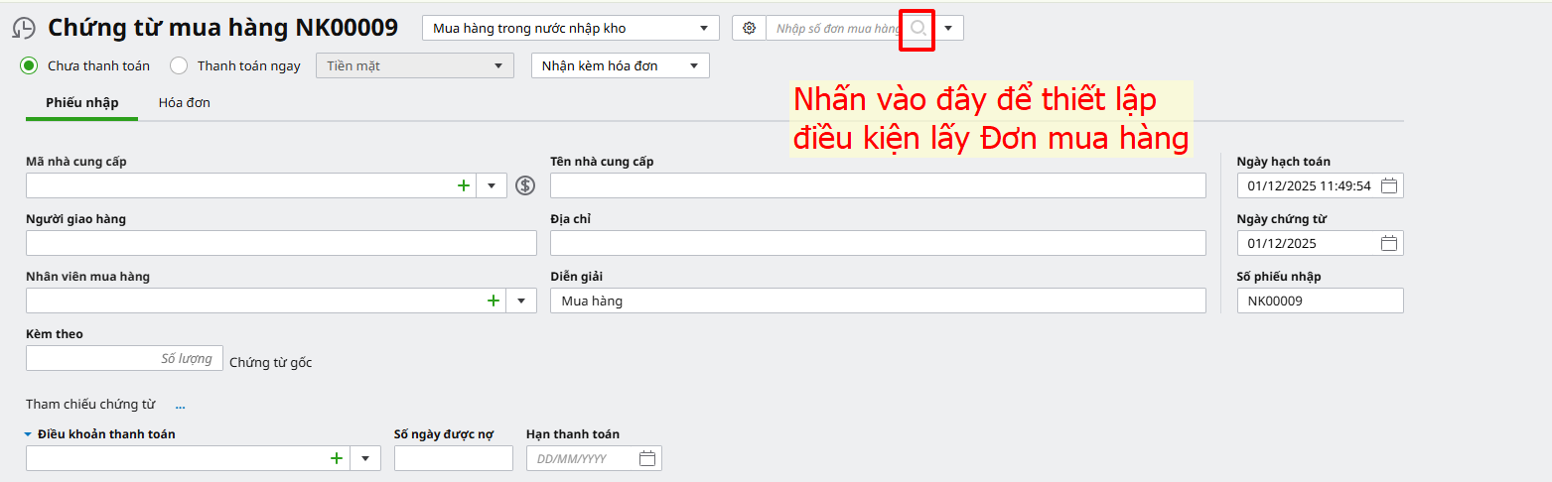Screen dimensions: 1552x482
Task: Add payment term with green plus icon
Action: tap(336, 458)
